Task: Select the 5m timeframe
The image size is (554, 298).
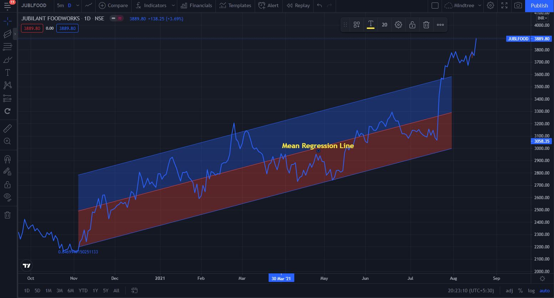Action: (60, 5)
